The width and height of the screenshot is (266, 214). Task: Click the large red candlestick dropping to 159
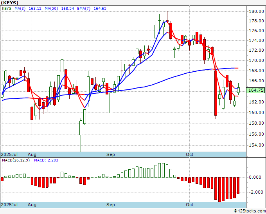(x=216, y=93)
